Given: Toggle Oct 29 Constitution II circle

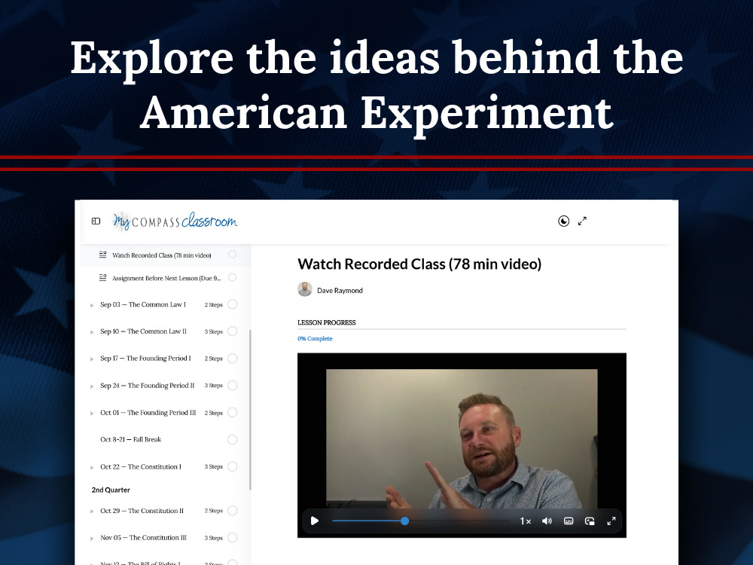Looking at the screenshot, I should 233,511.
